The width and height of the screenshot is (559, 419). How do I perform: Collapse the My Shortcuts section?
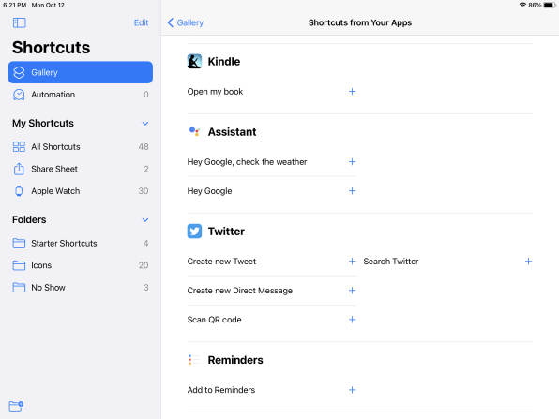[145, 124]
